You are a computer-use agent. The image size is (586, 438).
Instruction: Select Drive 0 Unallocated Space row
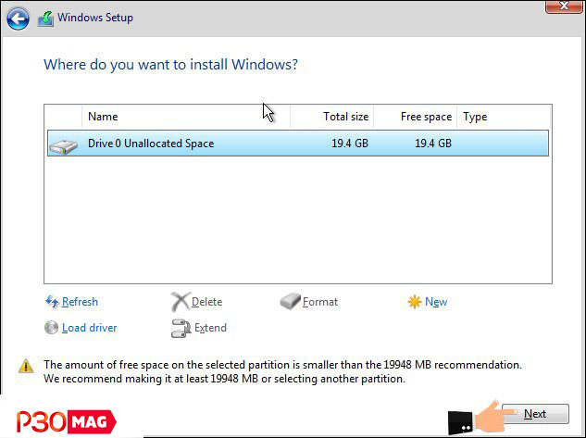click(298, 144)
